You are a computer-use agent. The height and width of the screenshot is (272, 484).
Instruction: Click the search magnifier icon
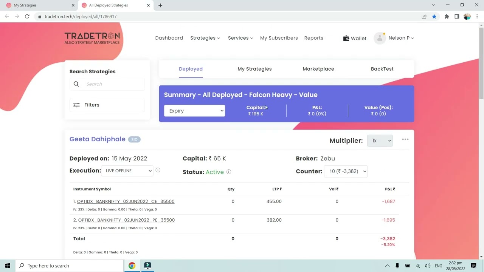pyautogui.click(x=76, y=84)
